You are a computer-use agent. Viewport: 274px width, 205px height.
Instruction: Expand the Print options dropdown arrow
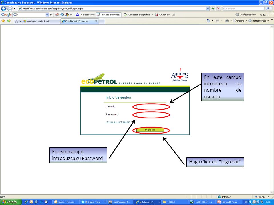point(231,21)
